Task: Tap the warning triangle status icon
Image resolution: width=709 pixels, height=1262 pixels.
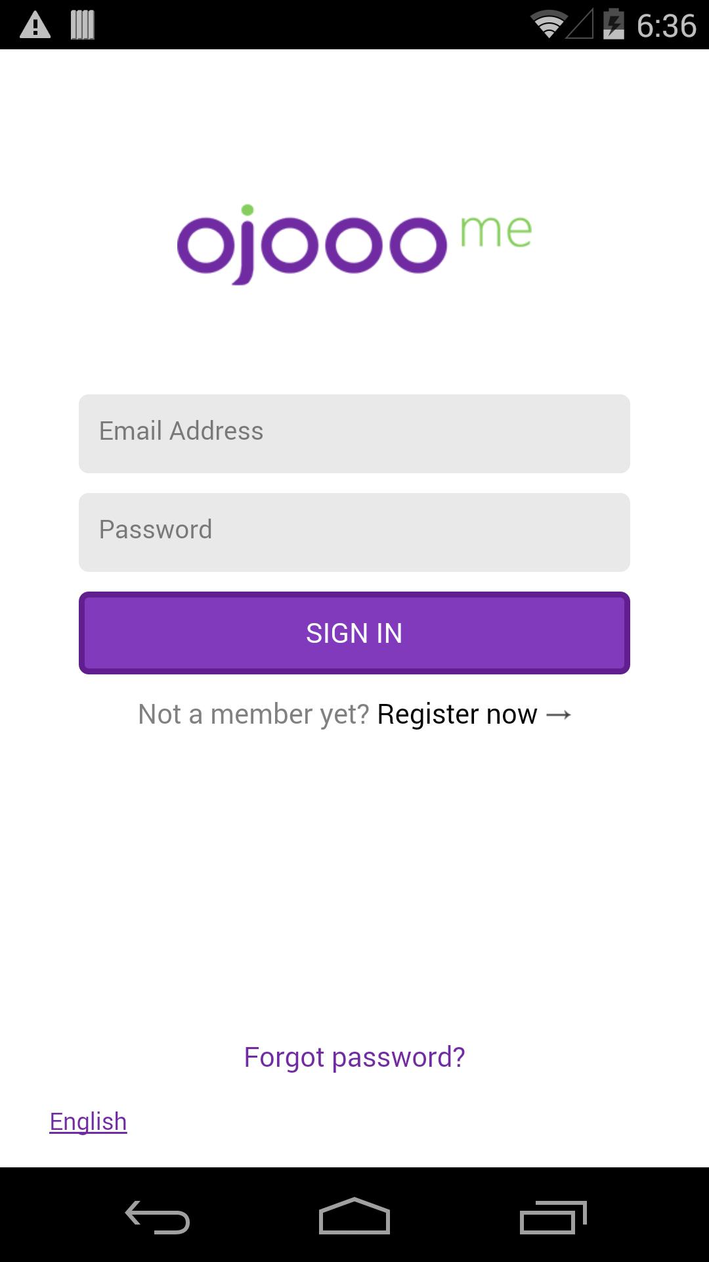Action: (35, 26)
